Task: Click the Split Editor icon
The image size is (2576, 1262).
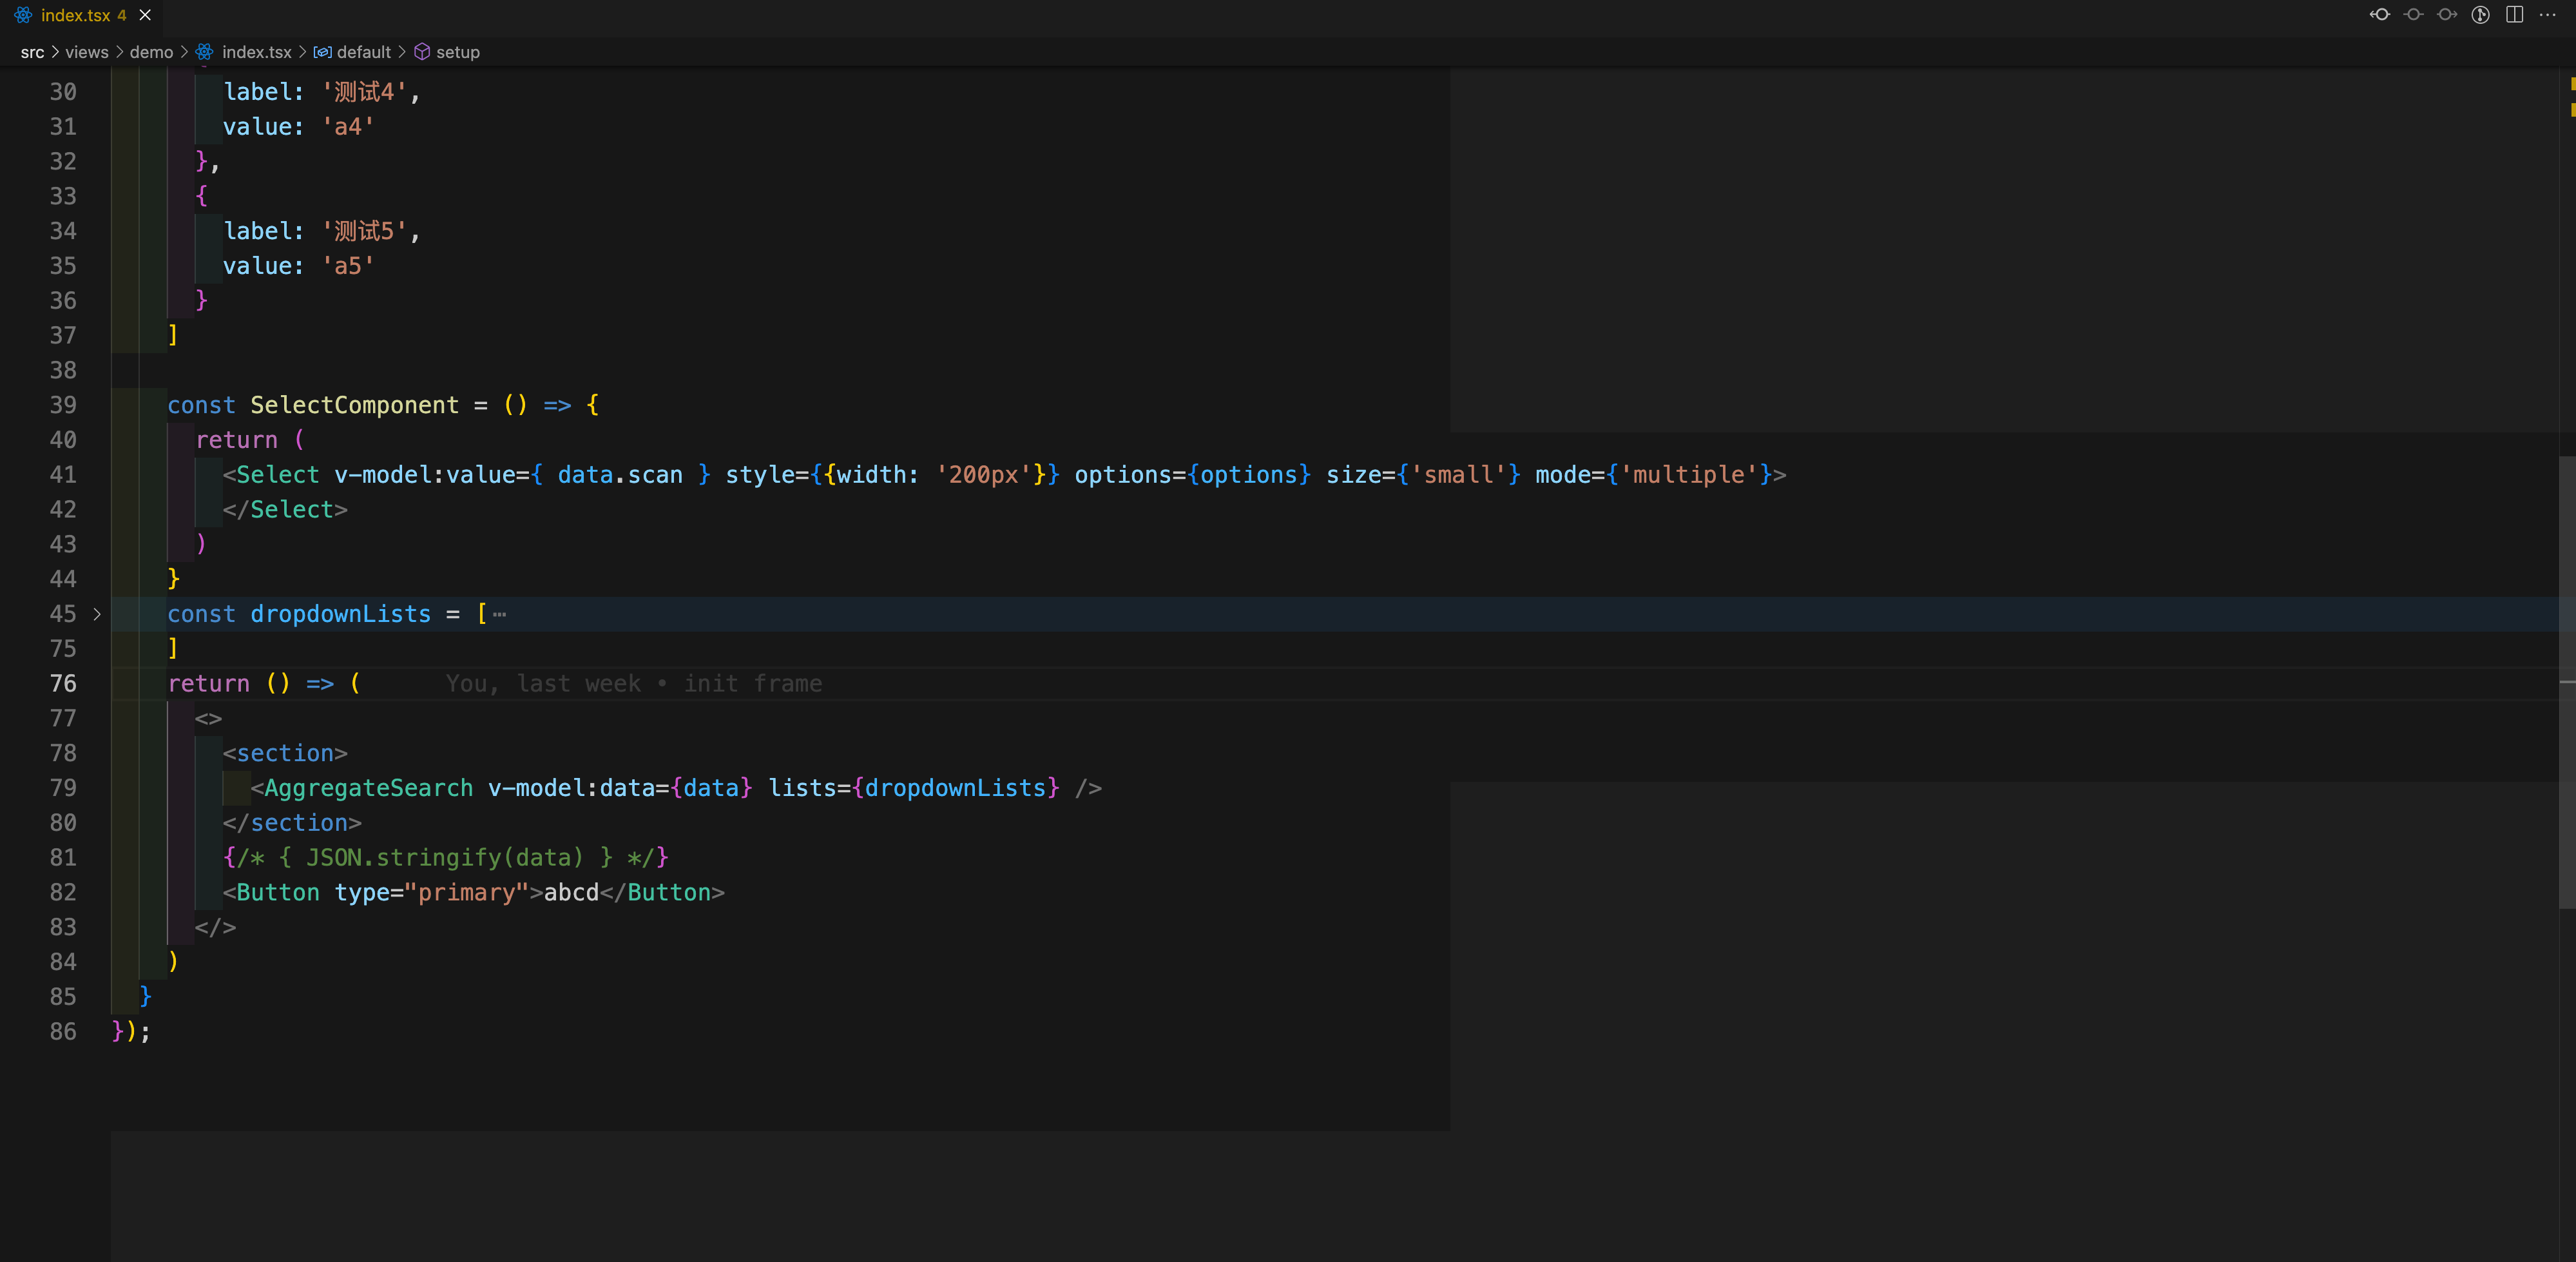Action: tap(2516, 15)
